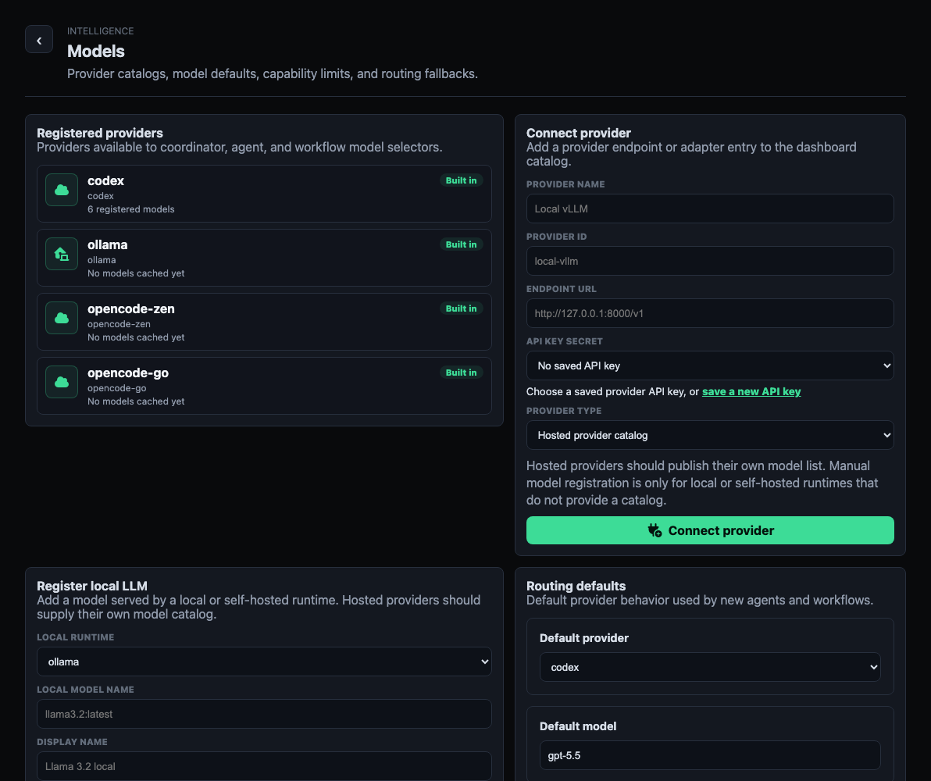931x781 pixels.
Task: Select the ollama provider name
Action: point(108,244)
